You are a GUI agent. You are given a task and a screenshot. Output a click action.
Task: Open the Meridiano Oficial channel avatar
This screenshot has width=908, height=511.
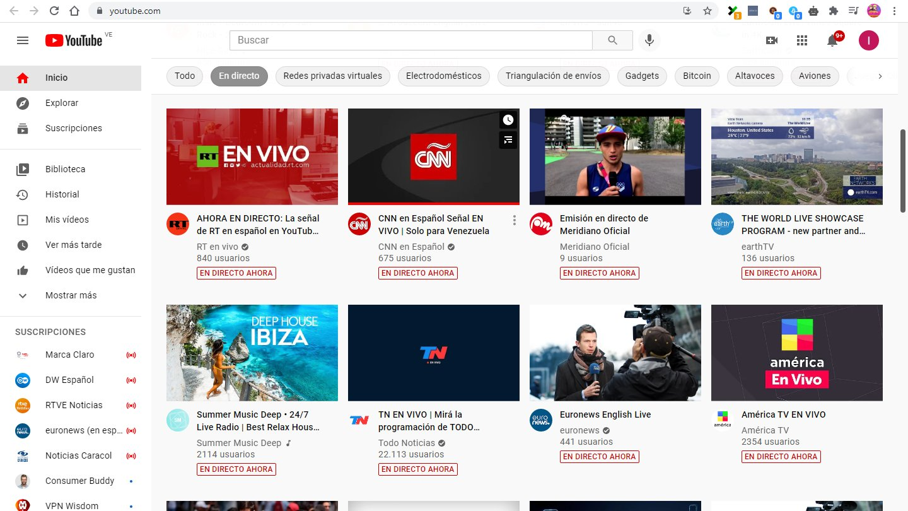pyautogui.click(x=541, y=224)
